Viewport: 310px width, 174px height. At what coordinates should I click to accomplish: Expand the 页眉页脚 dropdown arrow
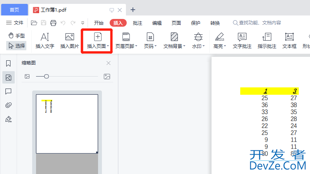136,46
